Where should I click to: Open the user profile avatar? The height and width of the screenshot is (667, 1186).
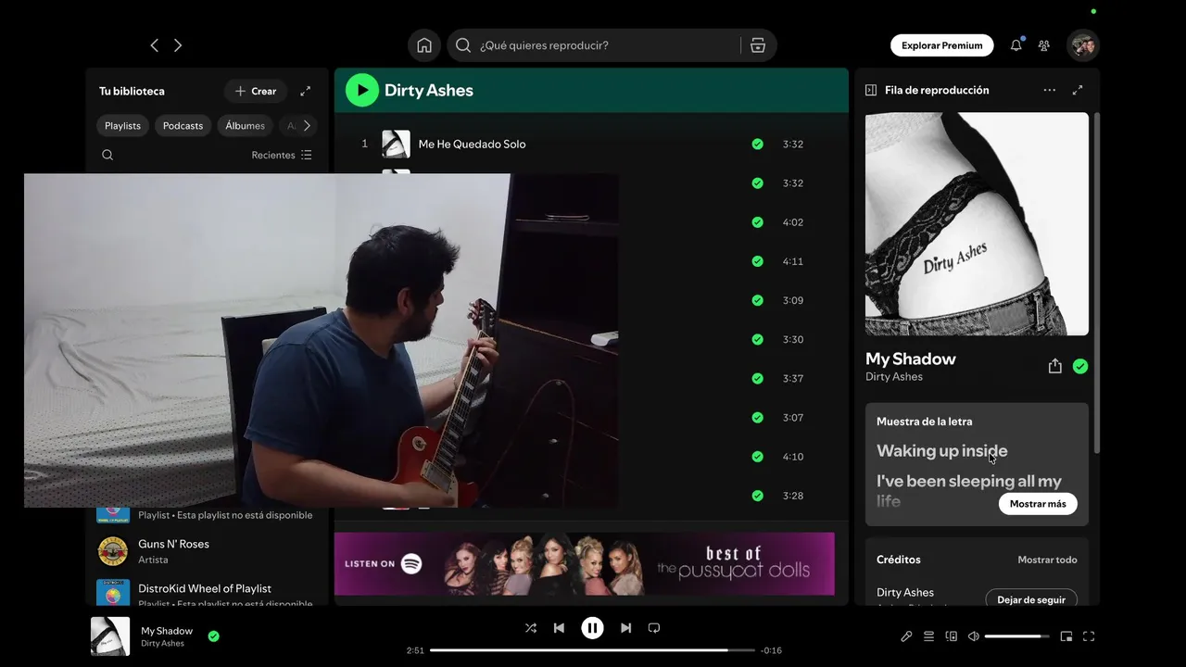(1082, 45)
